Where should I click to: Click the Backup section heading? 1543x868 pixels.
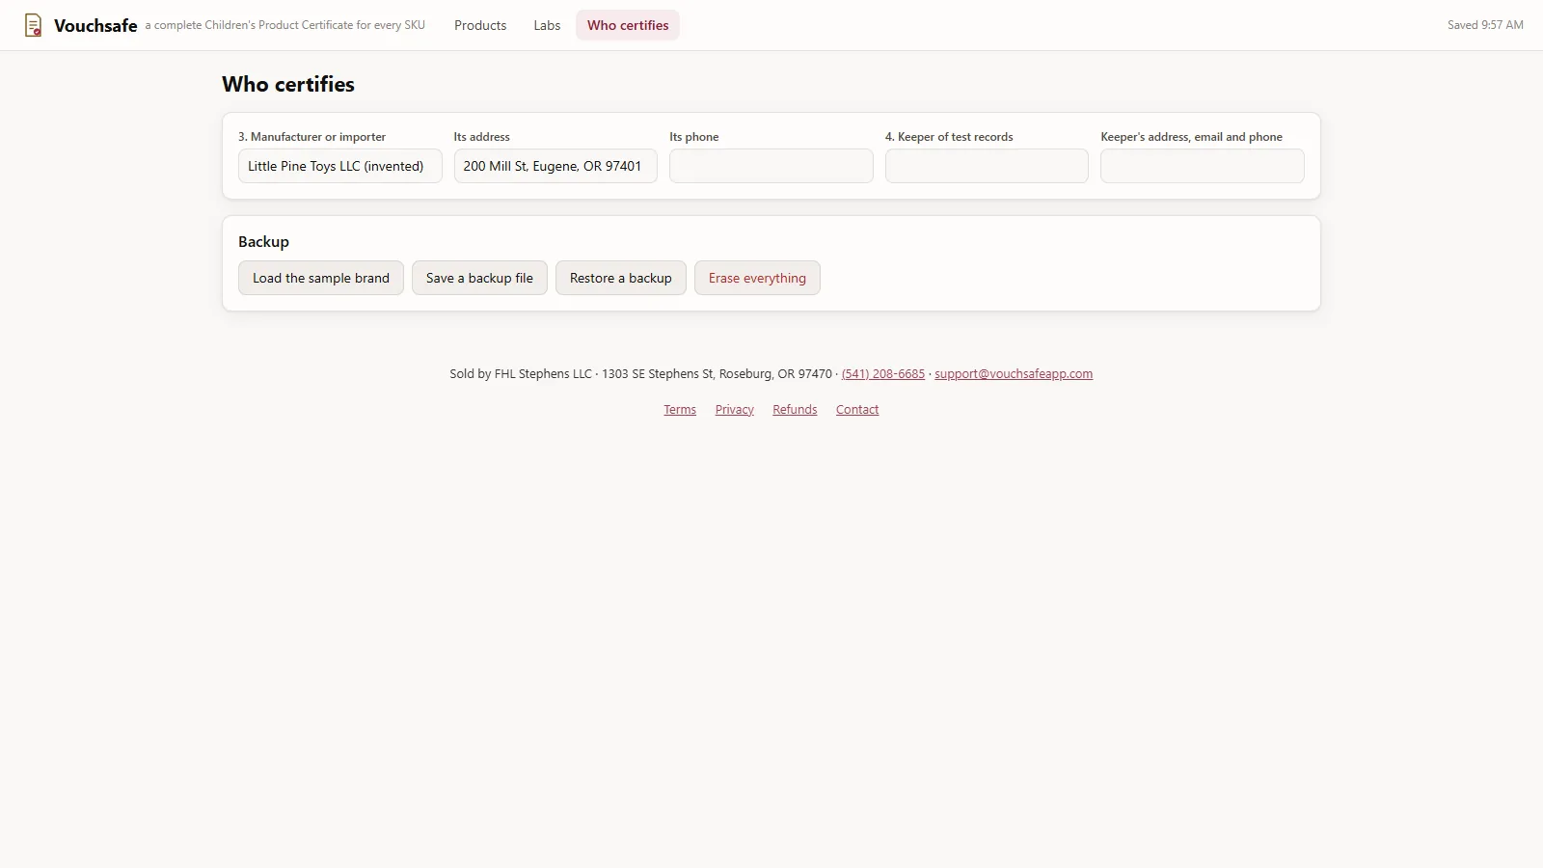[263, 242]
